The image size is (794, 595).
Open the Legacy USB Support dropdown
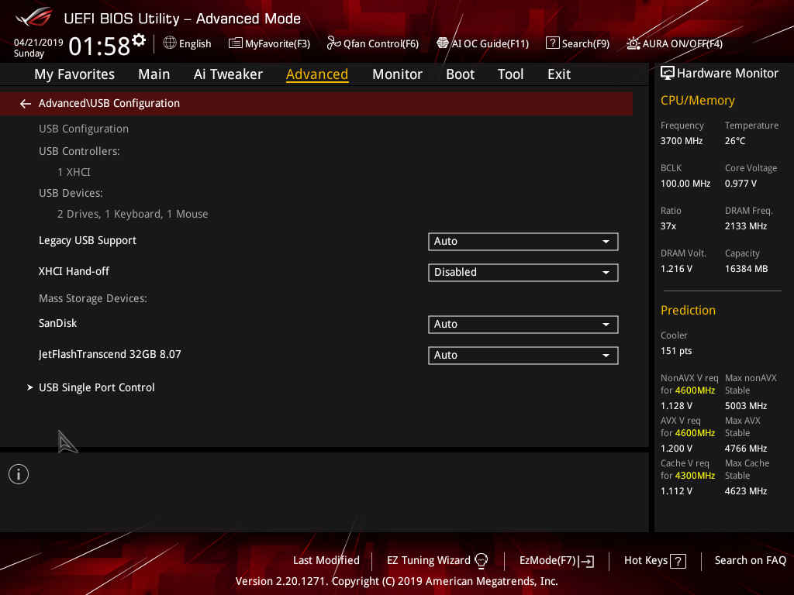pos(523,242)
